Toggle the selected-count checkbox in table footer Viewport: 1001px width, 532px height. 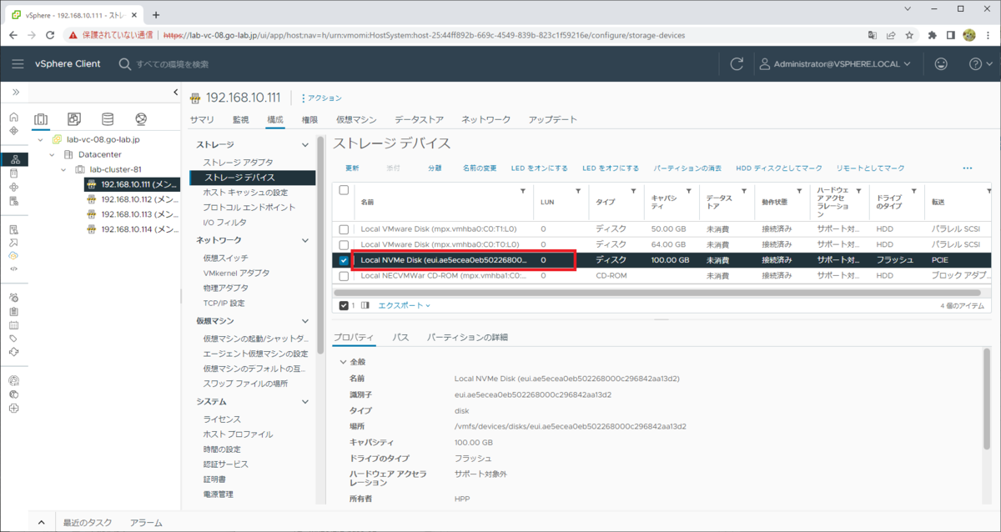[x=344, y=305]
